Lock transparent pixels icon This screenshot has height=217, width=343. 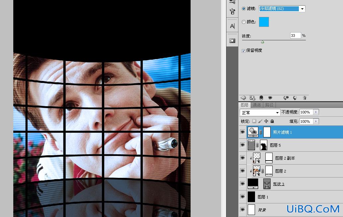(254, 121)
